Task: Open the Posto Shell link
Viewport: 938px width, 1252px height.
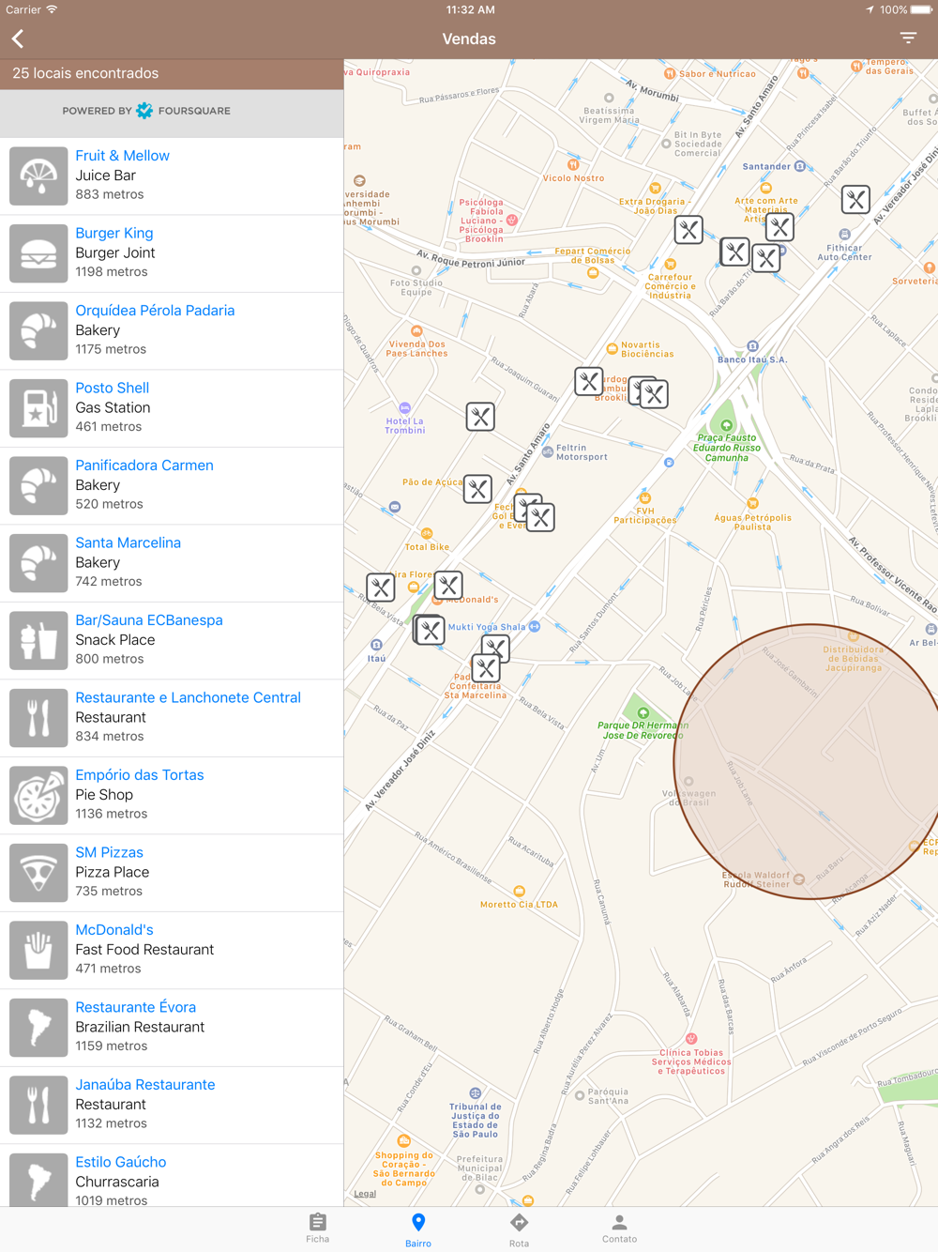Action: click(x=112, y=388)
